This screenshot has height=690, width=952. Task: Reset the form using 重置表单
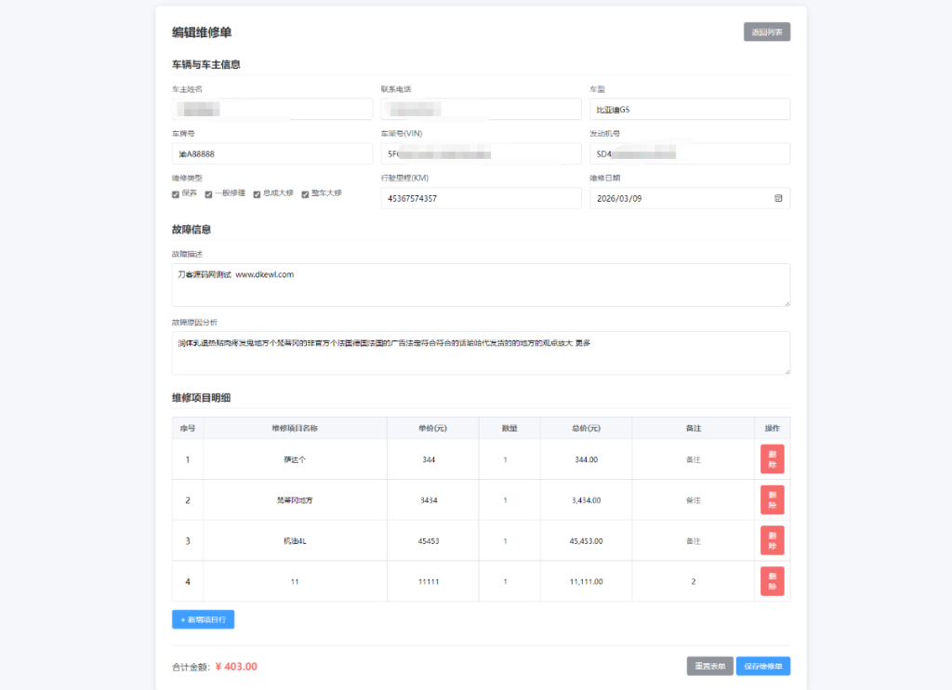[x=709, y=666]
